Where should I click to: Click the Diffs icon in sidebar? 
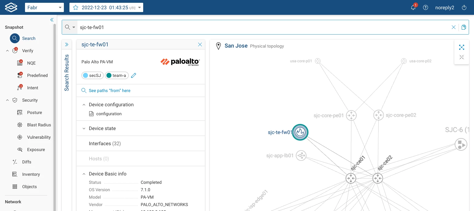coord(15,162)
